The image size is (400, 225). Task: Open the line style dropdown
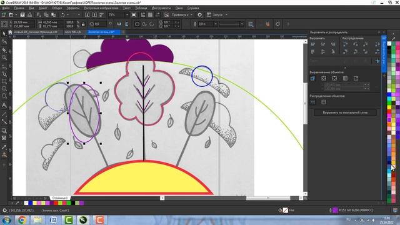point(242,24)
